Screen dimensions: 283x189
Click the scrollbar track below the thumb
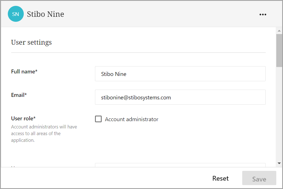[x=279, y=112]
